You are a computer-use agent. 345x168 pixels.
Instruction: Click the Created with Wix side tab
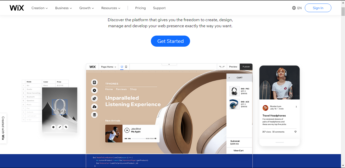[3, 128]
